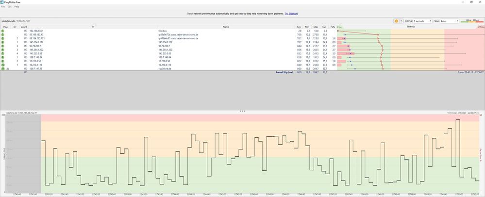Image resolution: width=485 pixels, height=197 pixels.
Task: Sort by the Hop column header
Action: [5, 27]
